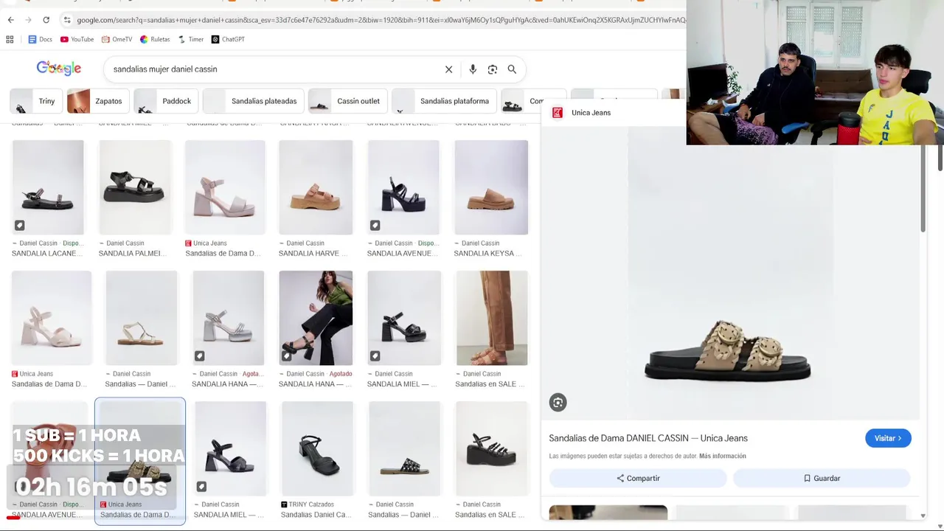The width and height of the screenshot is (944, 531).
Task: Select the Paddock filter chip
Action: (165, 101)
